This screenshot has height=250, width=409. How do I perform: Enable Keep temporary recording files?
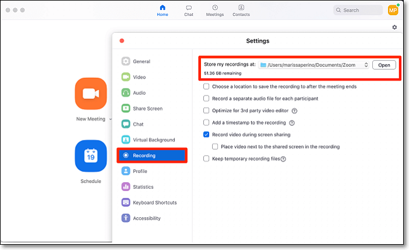point(206,159)
